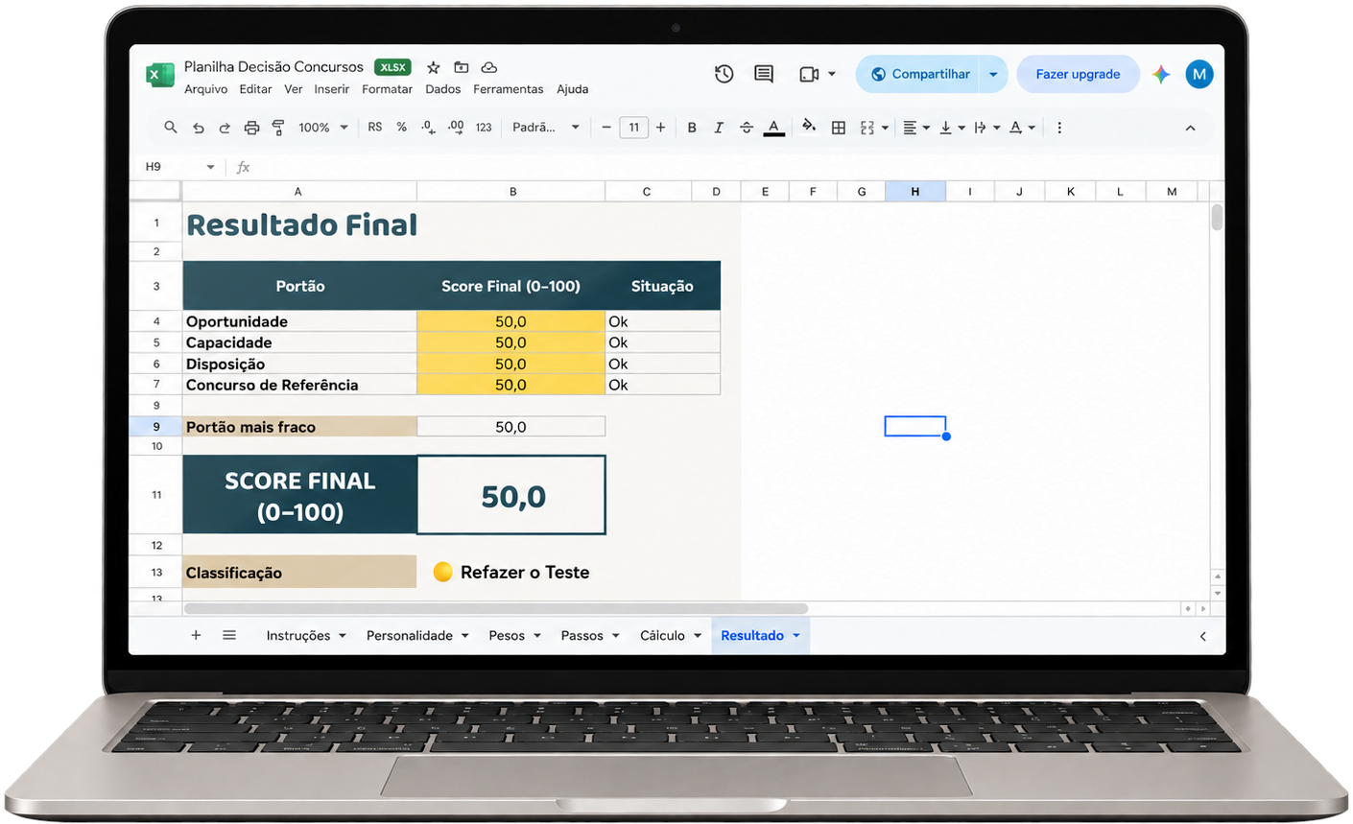Toggle strikethrough formatting
Screen dimensions: 1353x824
747,128
